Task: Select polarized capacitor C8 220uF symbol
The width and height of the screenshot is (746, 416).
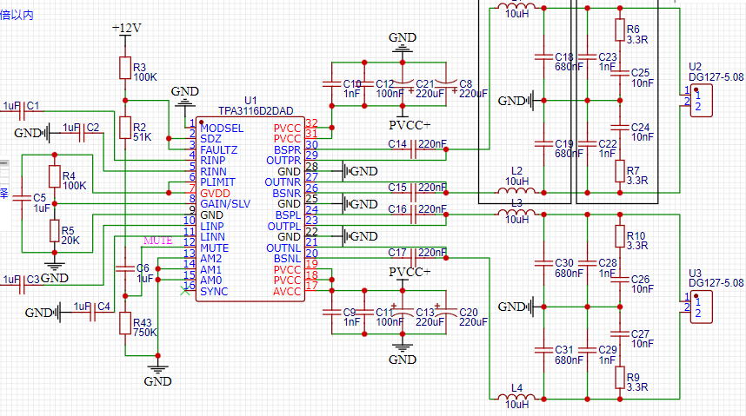Action: [x=446, y=84]
